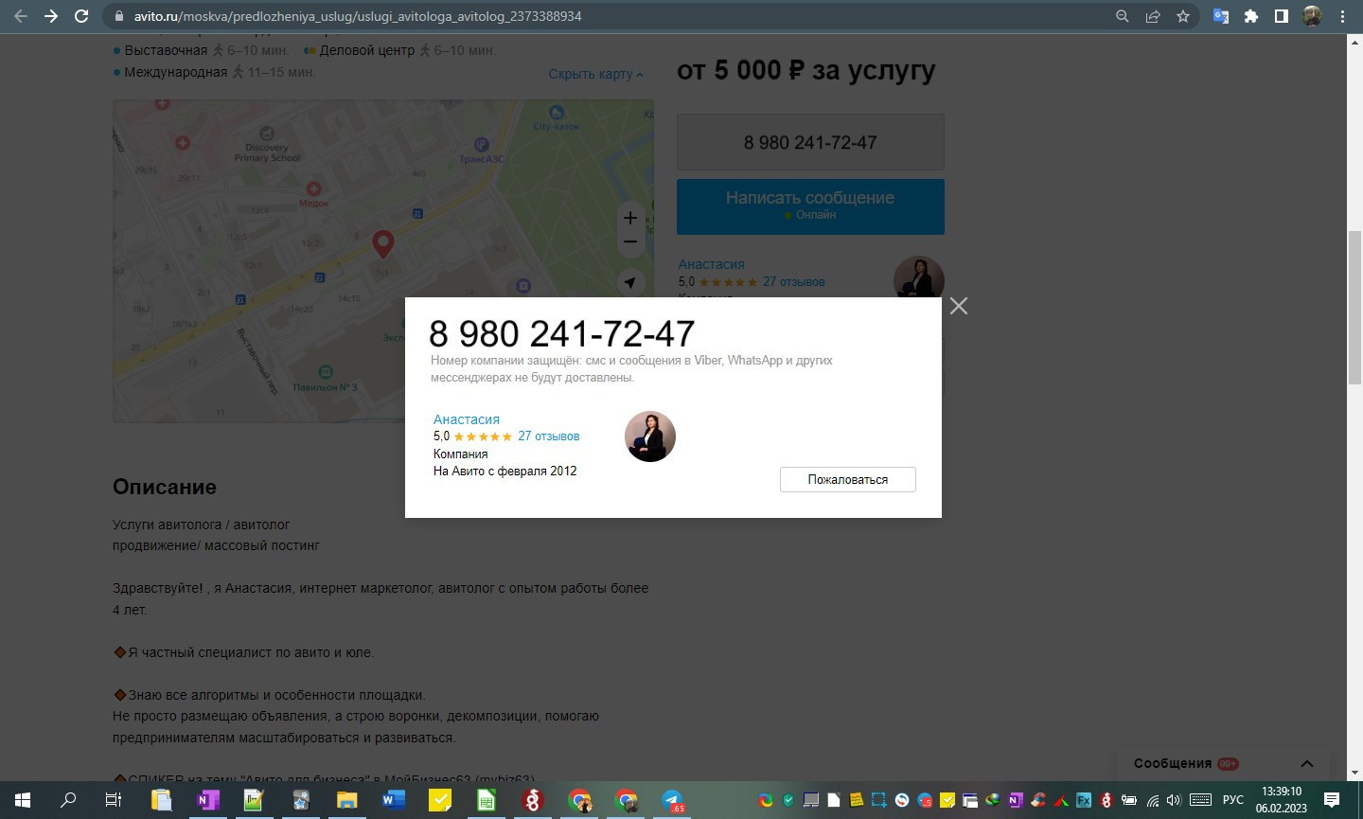Open the Windows notification center
The image size is (1363, 819).
(x=1332, y=800)
